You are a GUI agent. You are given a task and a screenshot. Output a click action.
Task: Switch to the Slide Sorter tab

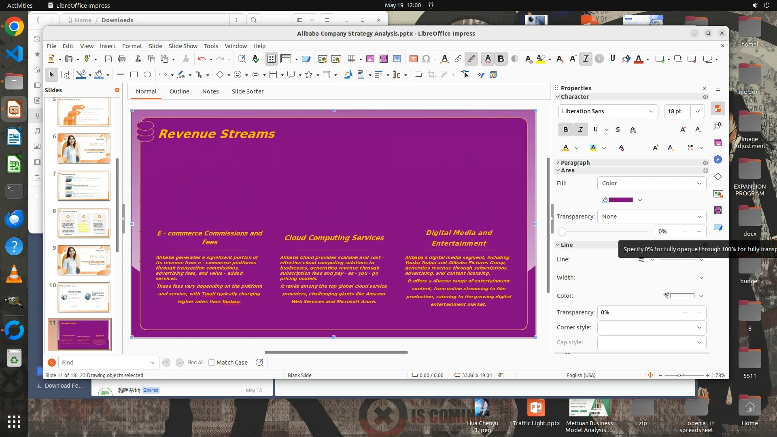coord(247,91)
